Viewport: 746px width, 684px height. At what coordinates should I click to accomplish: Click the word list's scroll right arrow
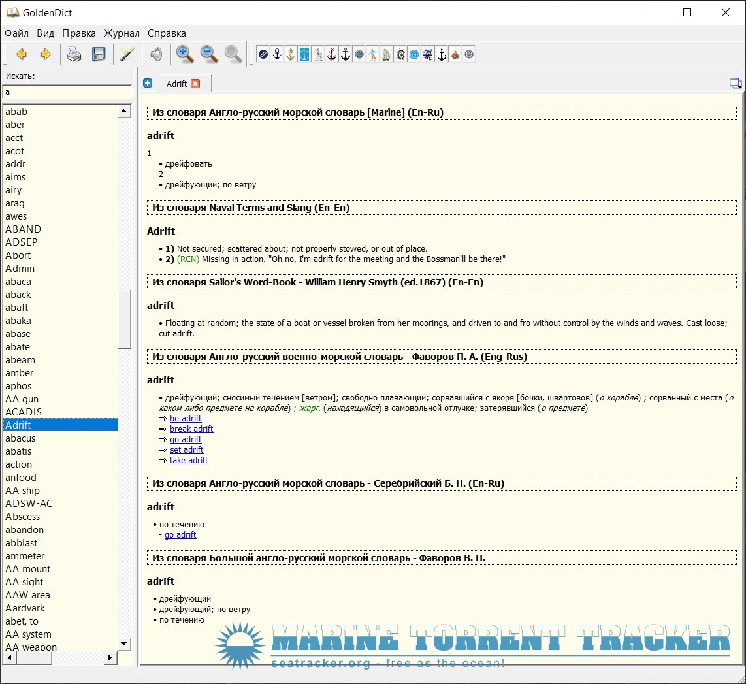pyautogui.click(x=110, y=657)
